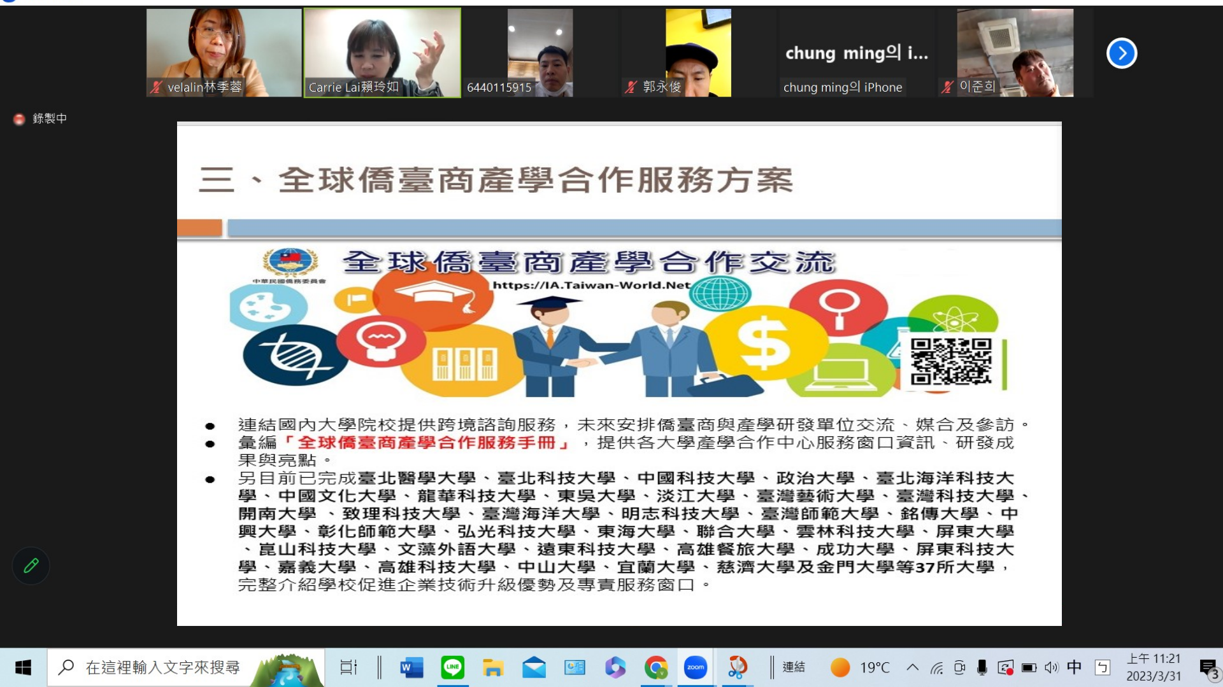Image resolution: width=1223 pixels, height=687 pixels.
Task: Click the Task View taskbar icon
Action: 348,667
